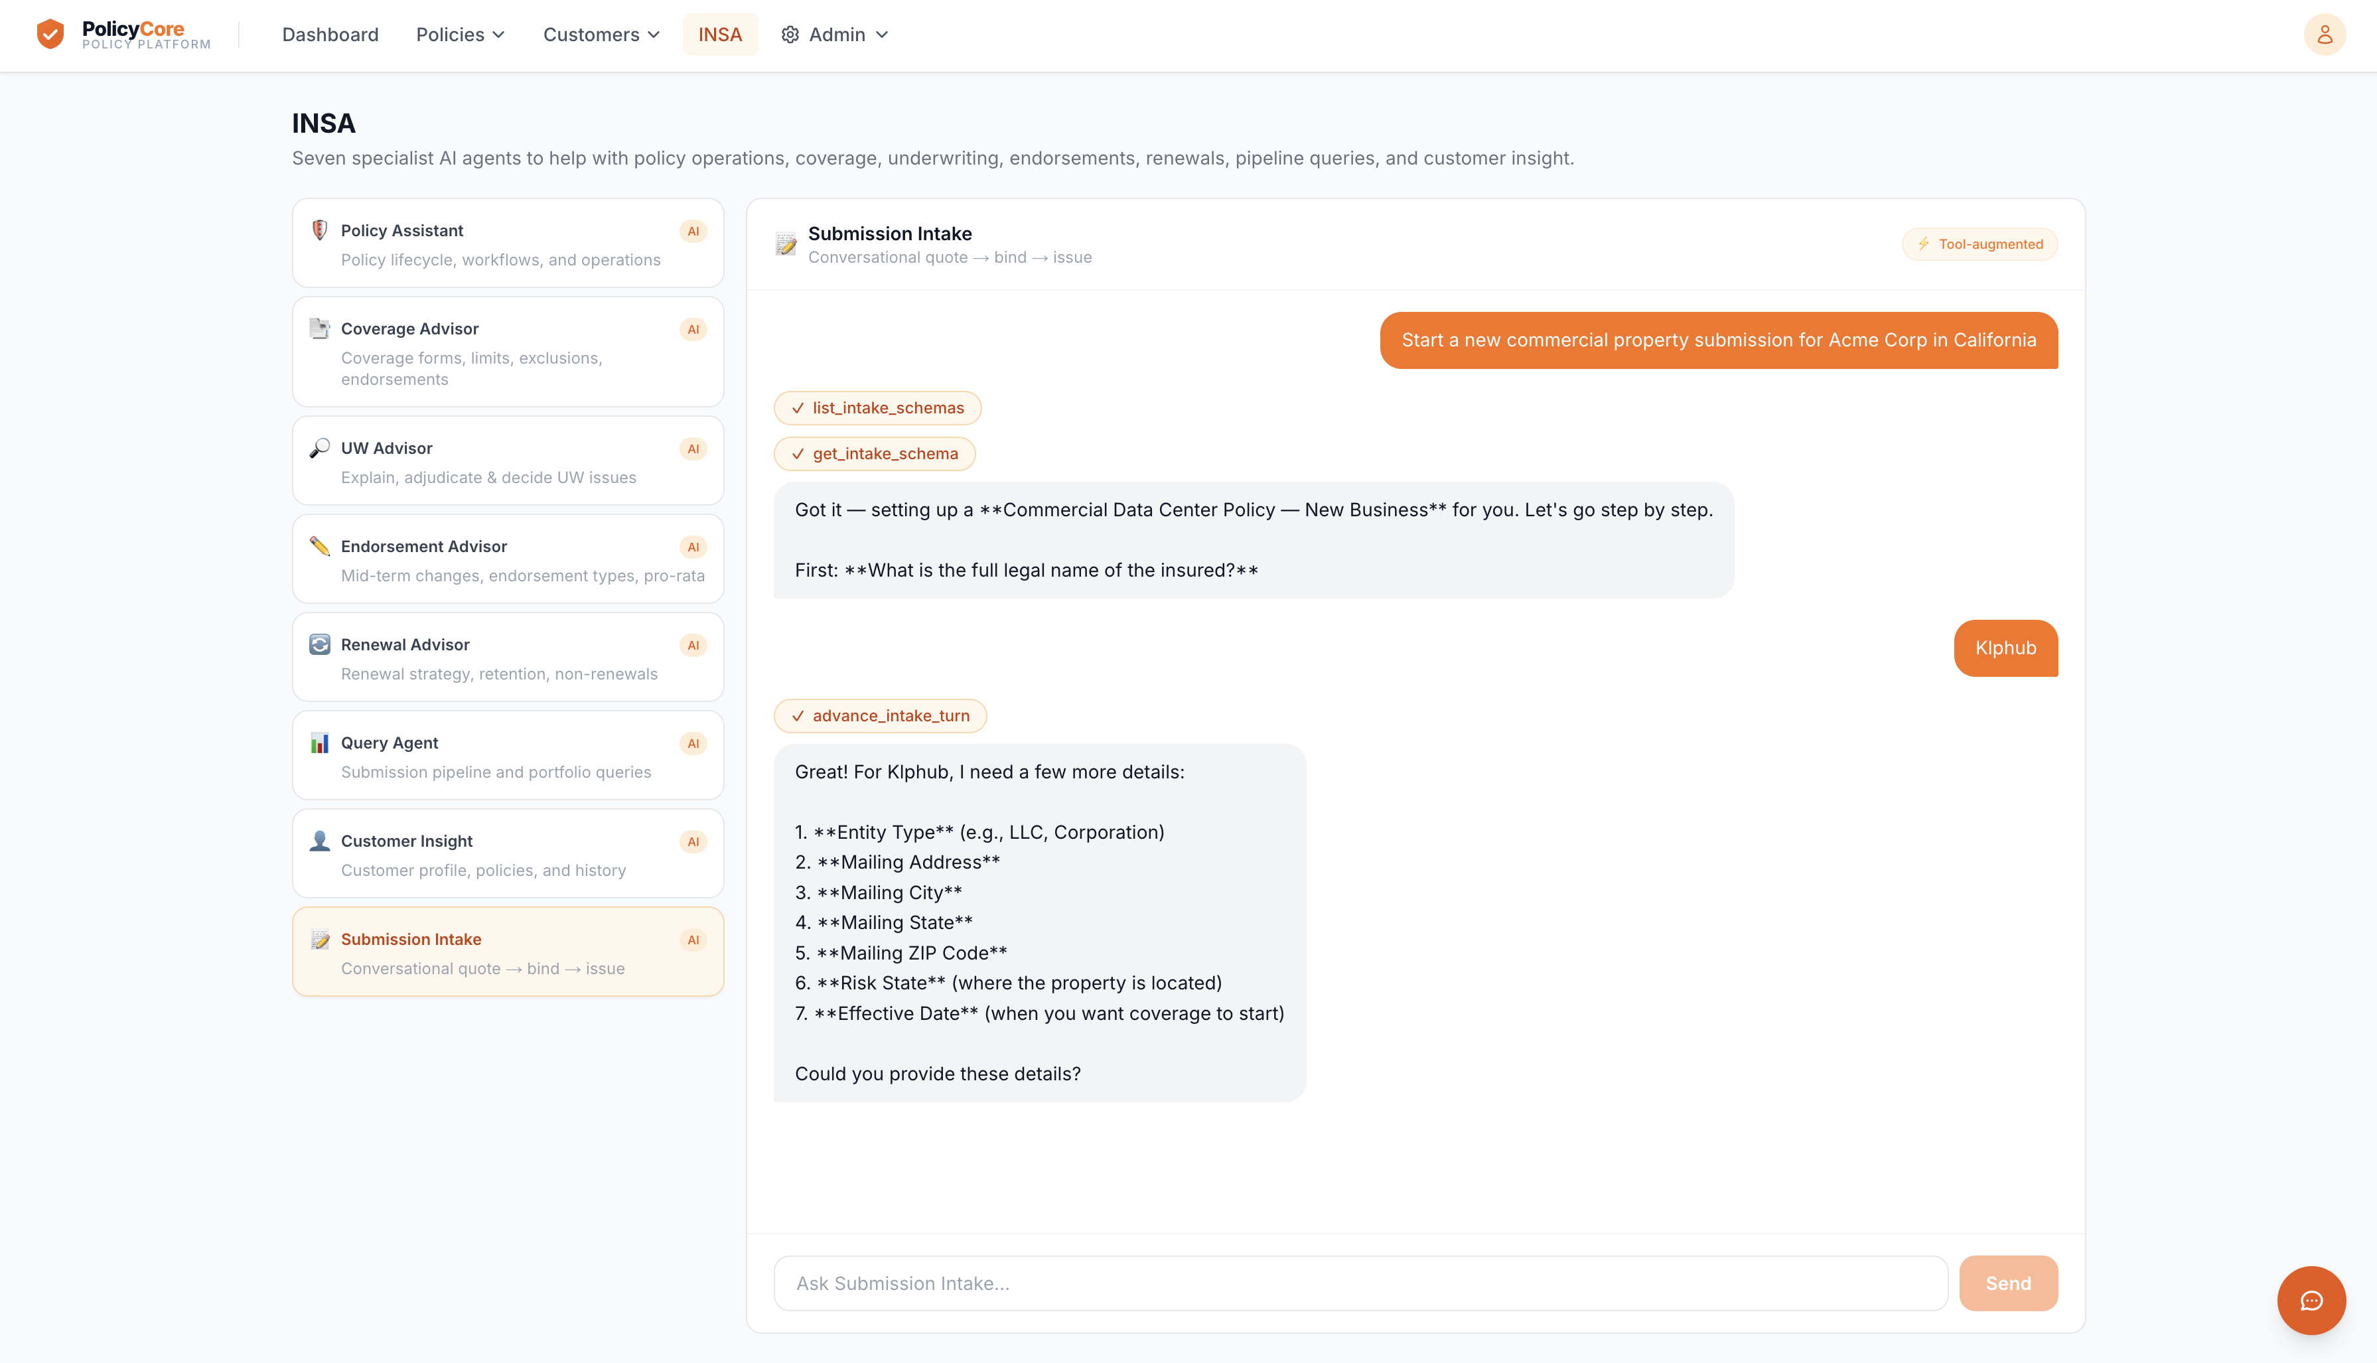Expand the Policies dropdown menu

461,35
